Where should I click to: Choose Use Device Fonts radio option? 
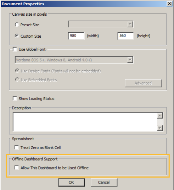click(x=17, y=71)
